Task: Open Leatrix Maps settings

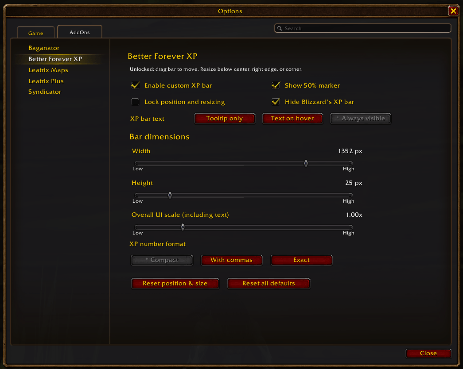Action: coord(48,70)
